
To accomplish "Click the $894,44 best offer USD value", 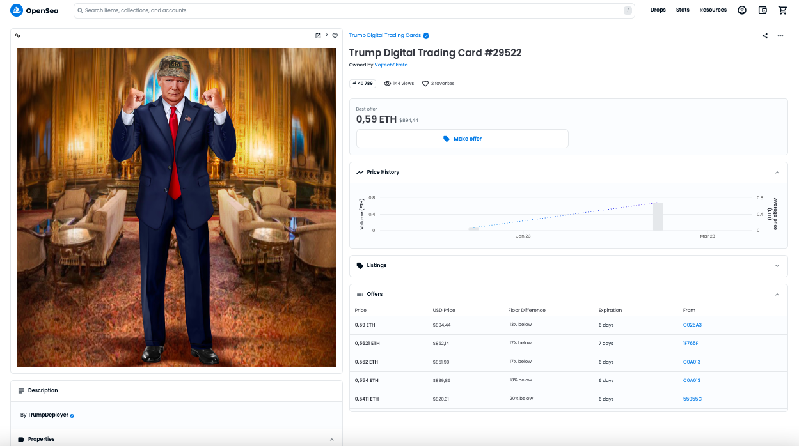I will point(409,120).
